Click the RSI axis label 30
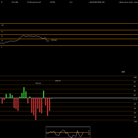This screenshot has width=138, height=138. point(2,41)
